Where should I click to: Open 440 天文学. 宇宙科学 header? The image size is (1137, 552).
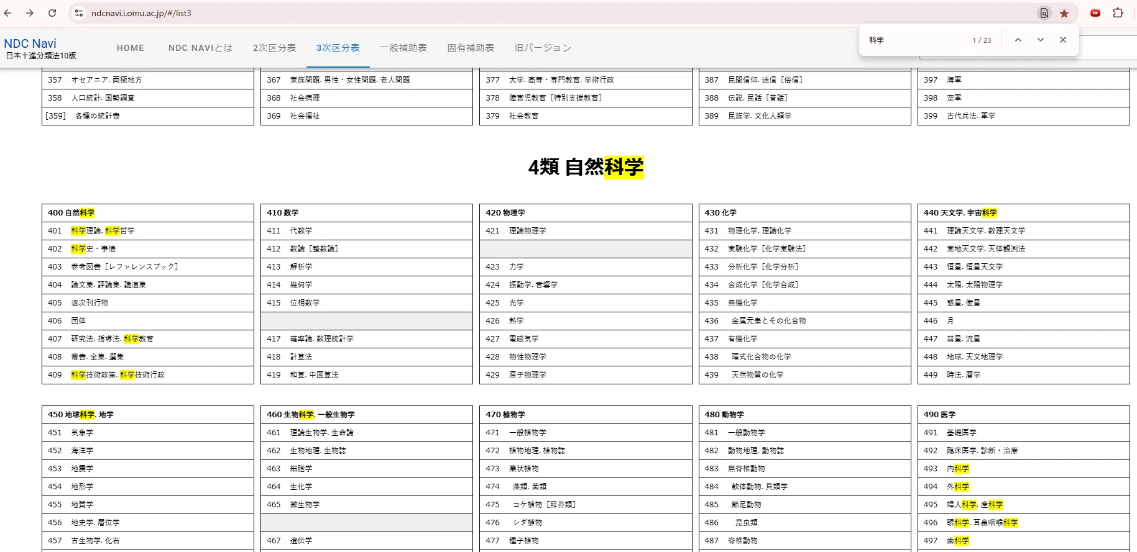tap(1024, 212)
